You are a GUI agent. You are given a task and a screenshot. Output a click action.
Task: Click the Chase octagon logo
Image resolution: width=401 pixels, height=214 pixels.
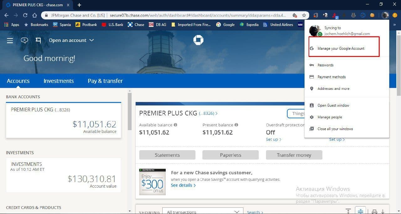coord(198,40)
